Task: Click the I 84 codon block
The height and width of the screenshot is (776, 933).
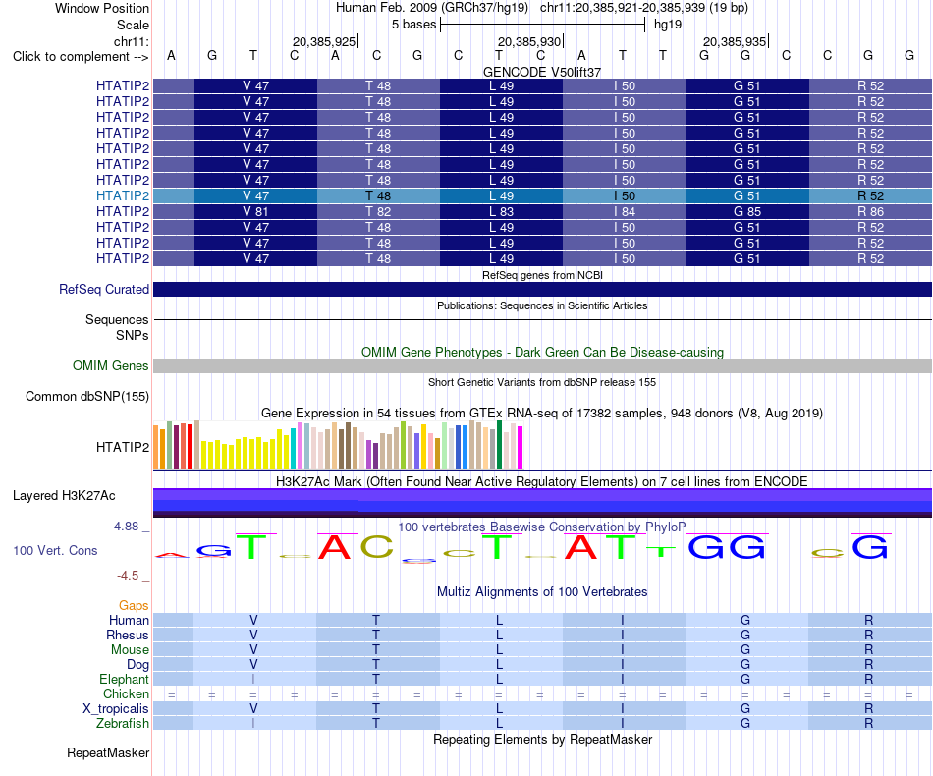Action: tap(625, 212)
